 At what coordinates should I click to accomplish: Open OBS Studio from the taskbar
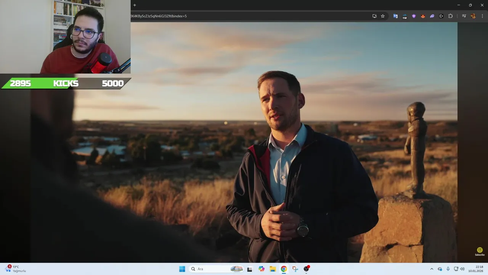(x=306, y=269)
